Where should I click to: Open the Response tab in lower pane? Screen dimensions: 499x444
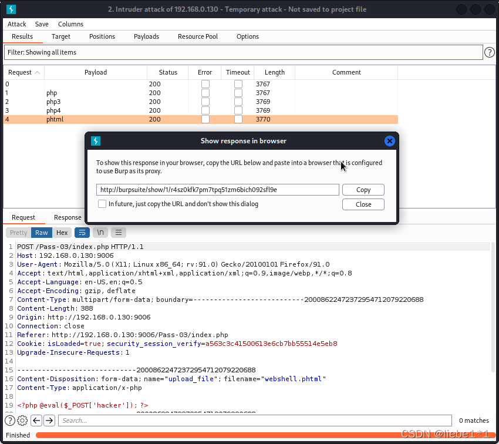68,217
